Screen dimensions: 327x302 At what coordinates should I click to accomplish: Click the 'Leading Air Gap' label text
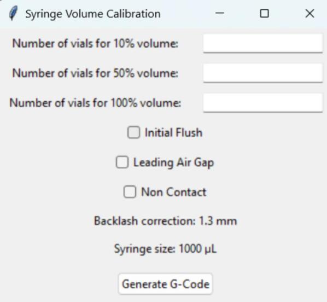click(x=173, y=162)
